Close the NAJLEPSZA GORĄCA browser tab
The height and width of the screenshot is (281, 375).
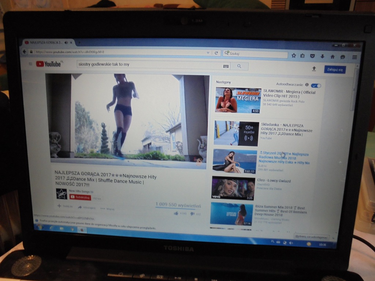pyautogui.click(x=71, y=42)
